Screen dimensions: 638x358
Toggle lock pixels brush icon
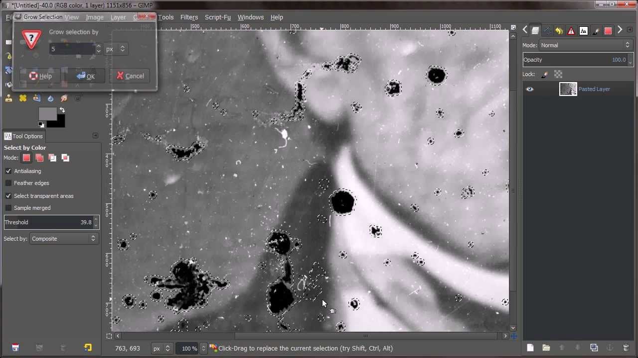point(544,74)
